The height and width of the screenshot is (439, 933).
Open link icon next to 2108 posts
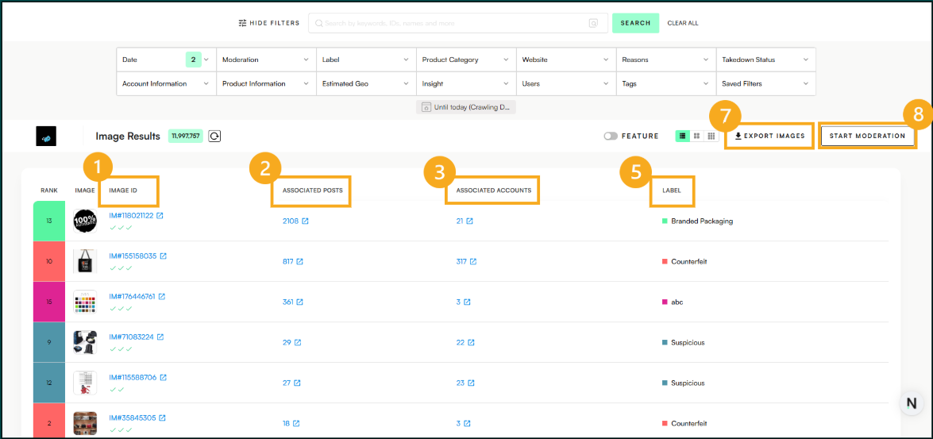(305, 221)
